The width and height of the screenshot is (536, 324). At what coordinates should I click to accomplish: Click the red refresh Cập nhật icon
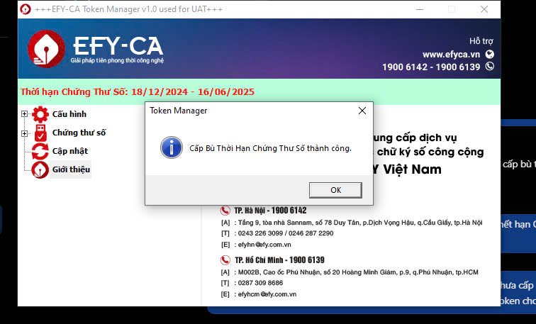tap(40, 151)
